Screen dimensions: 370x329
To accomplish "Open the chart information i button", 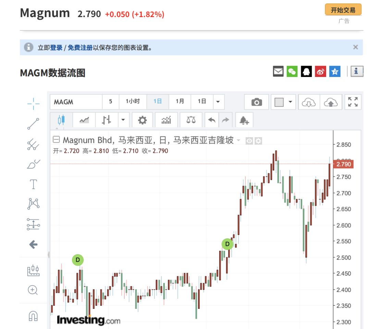I will point(356,71).
